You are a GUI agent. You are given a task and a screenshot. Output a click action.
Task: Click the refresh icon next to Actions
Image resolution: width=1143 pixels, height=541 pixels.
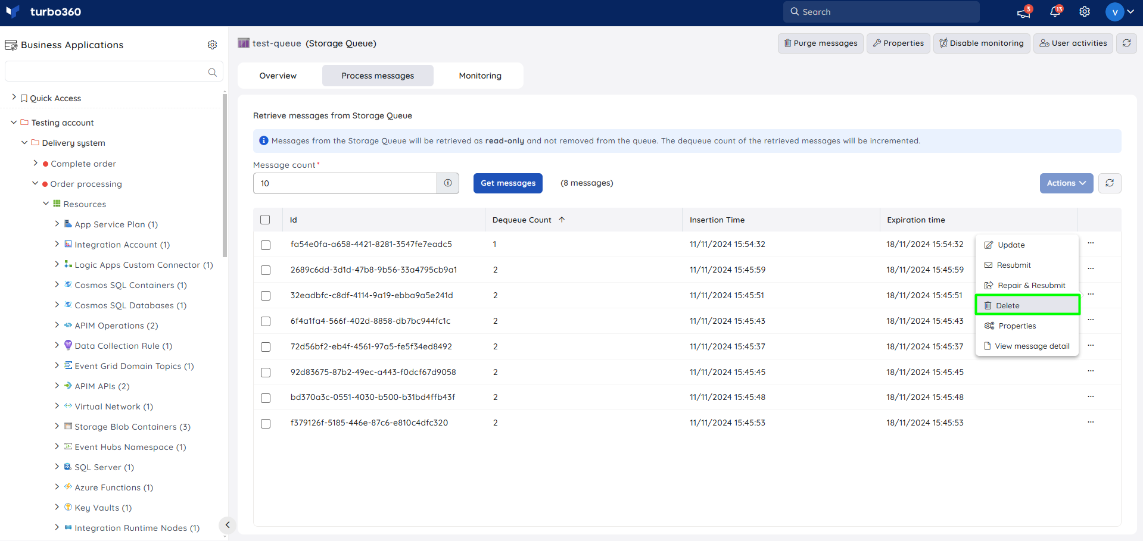pos(1110,183)
